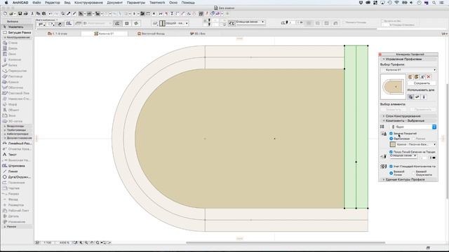Select the Текст (Text) tool
The image size is (449, 252).
pyautogui.click(x=17, y=155)
